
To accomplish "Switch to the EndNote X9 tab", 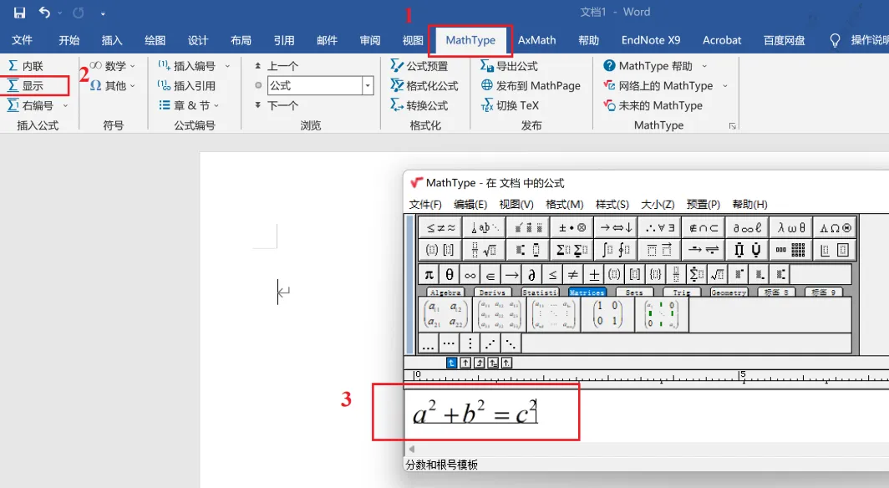I will click(x=651, y=40).
